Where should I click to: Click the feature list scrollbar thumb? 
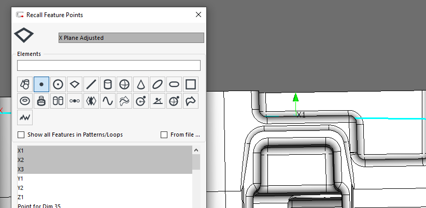[x=196, y=162]
